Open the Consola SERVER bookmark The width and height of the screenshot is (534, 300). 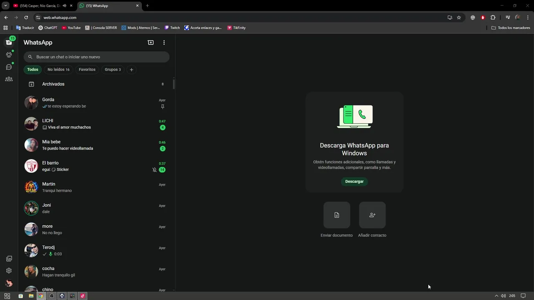coord(101,28)
